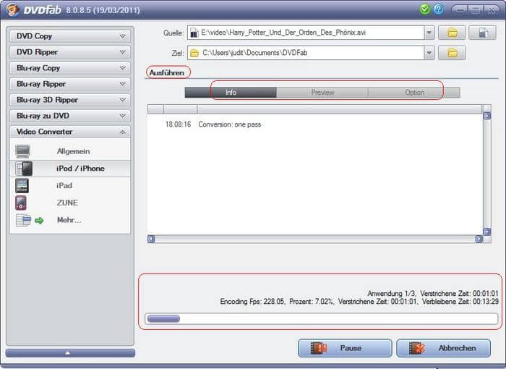
Task: Click the folder icon inside Ziel field
Action: pos(194,53)
